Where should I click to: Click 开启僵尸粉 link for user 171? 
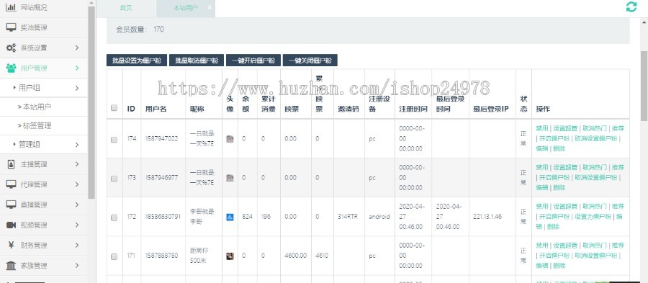[x=554, y=256]
